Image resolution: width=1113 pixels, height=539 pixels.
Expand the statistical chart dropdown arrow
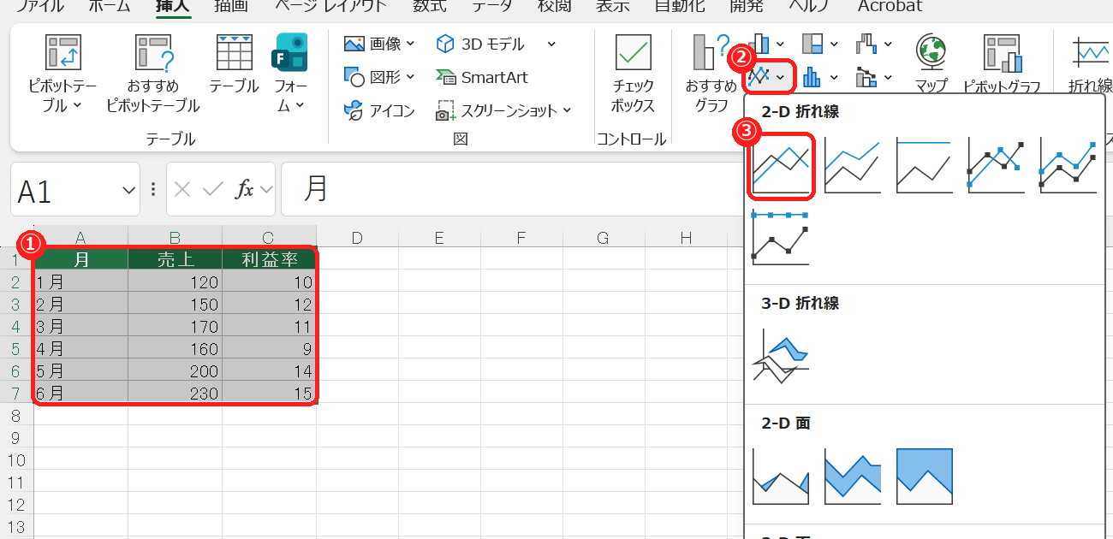click(x=833, y=78)
